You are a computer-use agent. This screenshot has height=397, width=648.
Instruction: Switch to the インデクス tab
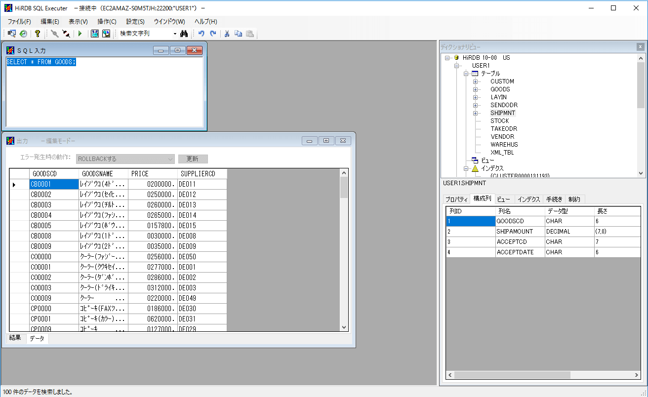(528, 199)
